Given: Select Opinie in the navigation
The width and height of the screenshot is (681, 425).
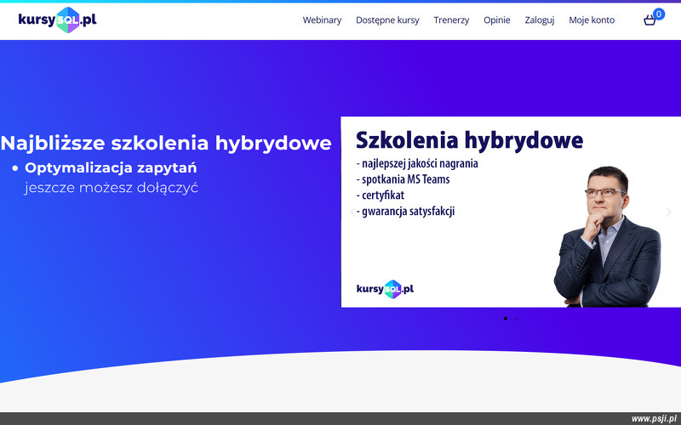Looking at the screenshot, I should click(x=497, y=20).
